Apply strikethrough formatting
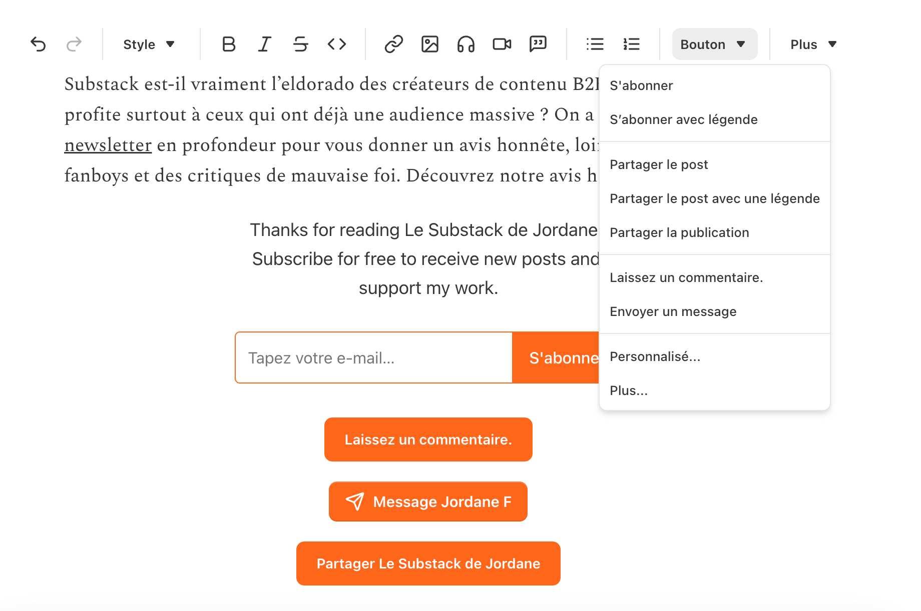The image size is (921, 611). pyautogui.click(x=300, y=44)
